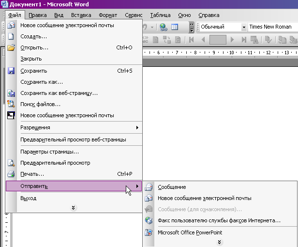Click the check errors checkmark document icon

click(268, 40)
